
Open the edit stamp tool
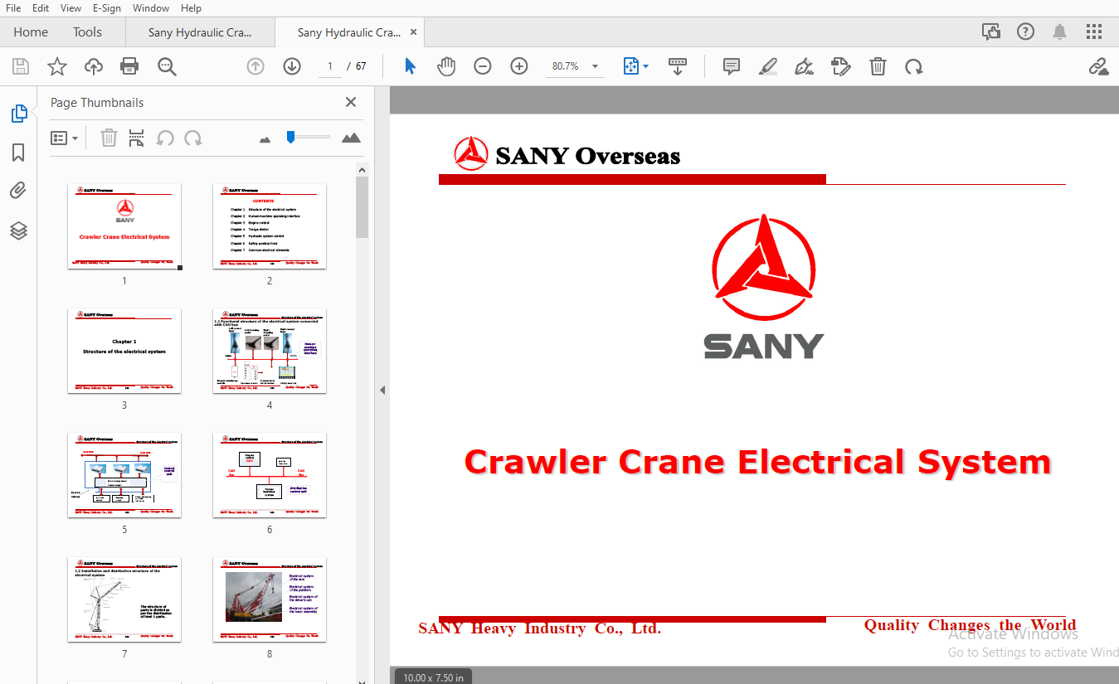point(841,66)
